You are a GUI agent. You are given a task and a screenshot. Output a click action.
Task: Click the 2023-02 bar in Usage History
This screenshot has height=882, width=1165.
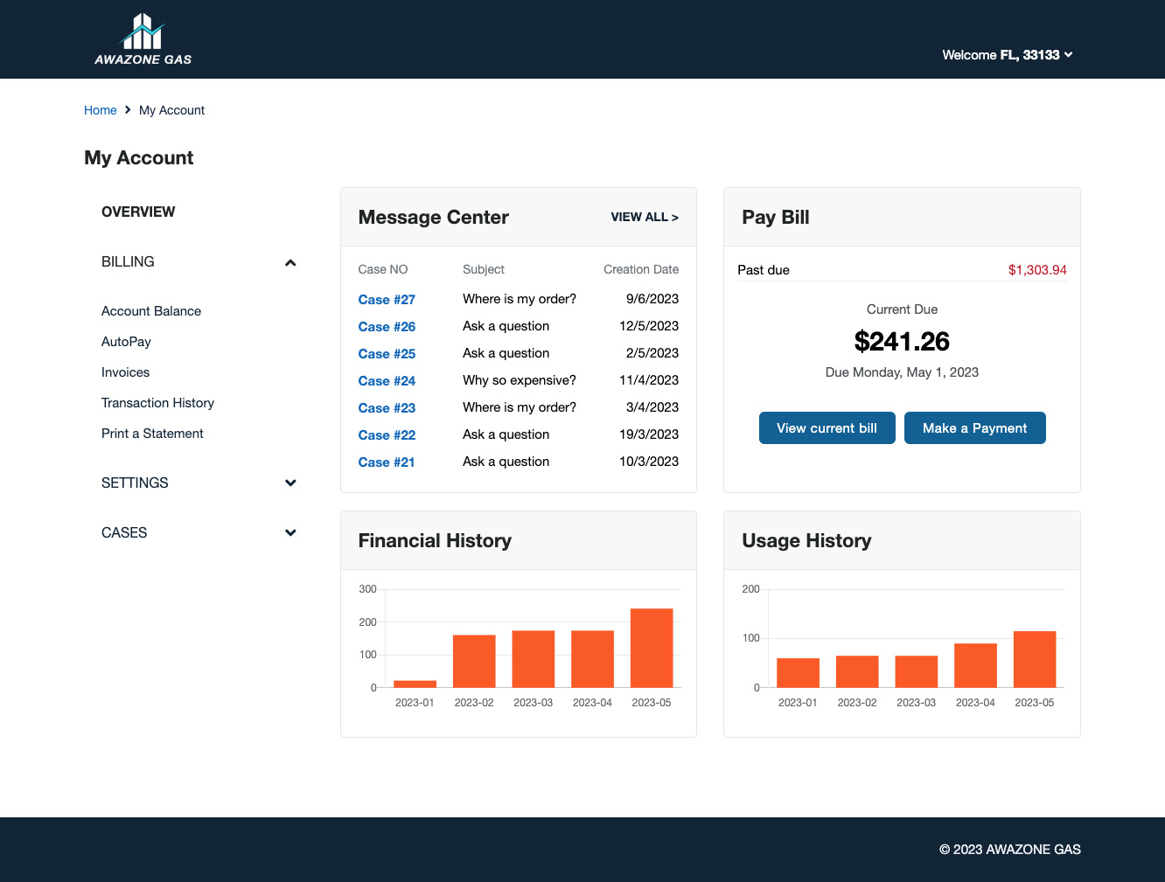[857, 671]
